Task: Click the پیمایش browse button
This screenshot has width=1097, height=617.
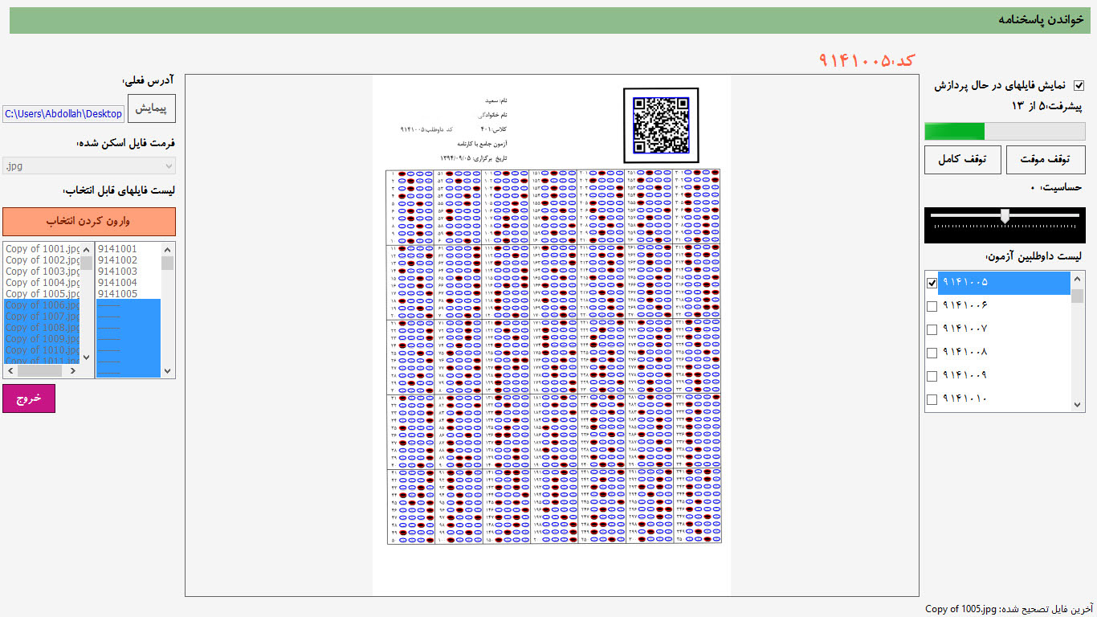Action: (x=151, y=108)
